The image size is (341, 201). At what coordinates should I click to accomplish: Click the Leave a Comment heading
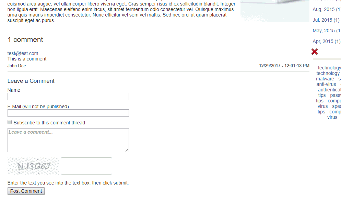click(31, 81)
